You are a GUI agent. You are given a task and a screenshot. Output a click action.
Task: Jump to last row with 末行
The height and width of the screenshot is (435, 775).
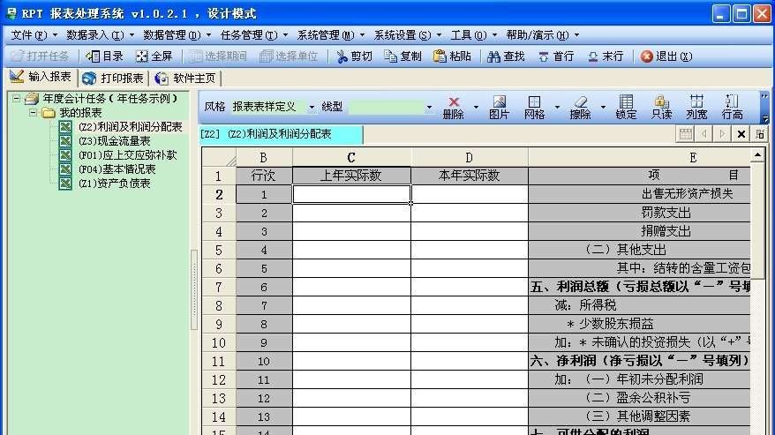(x=606, y=56)
